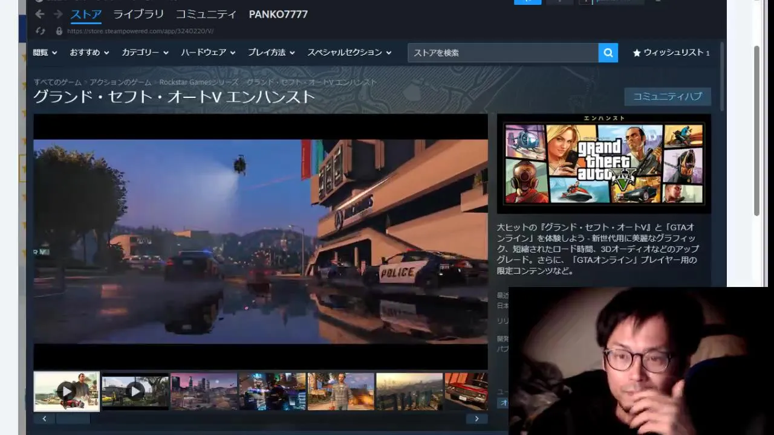
Task: Click the magnifier search button
Action: (608, 53)
